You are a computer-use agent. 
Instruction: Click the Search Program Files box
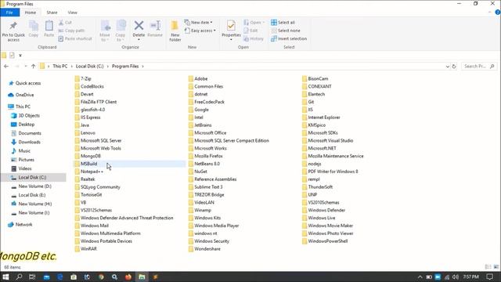478,66
